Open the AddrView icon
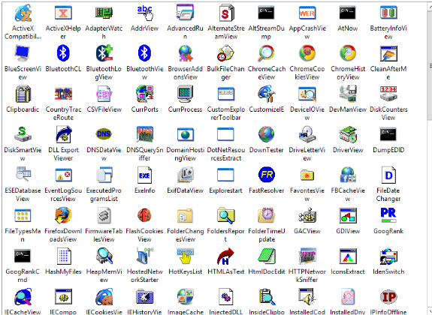The width and height of the screenshot is (432, 315). point(145,13)
